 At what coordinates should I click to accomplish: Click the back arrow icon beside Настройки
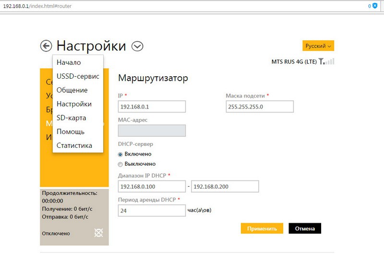coord(46,46)
